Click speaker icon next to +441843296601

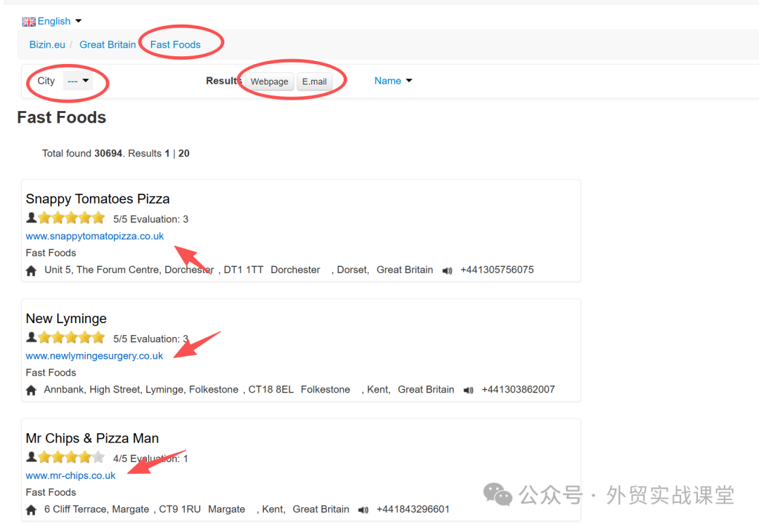pos(363,510)
